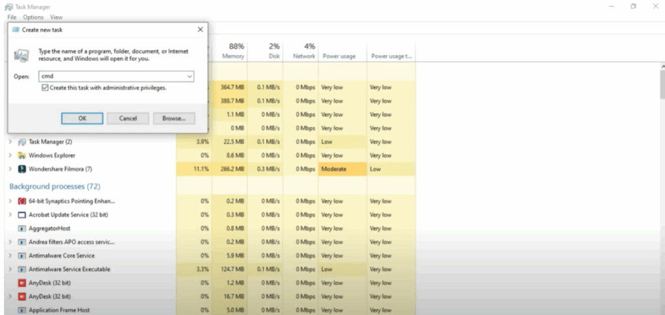Click the Run icon in Create new task dialog
The image size is (665, 315).
pos(21,56)
